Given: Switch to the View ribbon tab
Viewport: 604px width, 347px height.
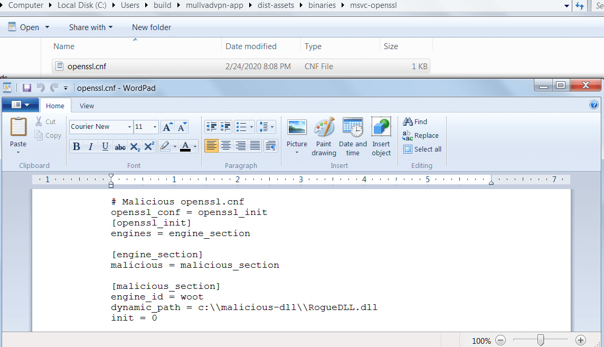Looking at the screenshot, I should (87, 106).
